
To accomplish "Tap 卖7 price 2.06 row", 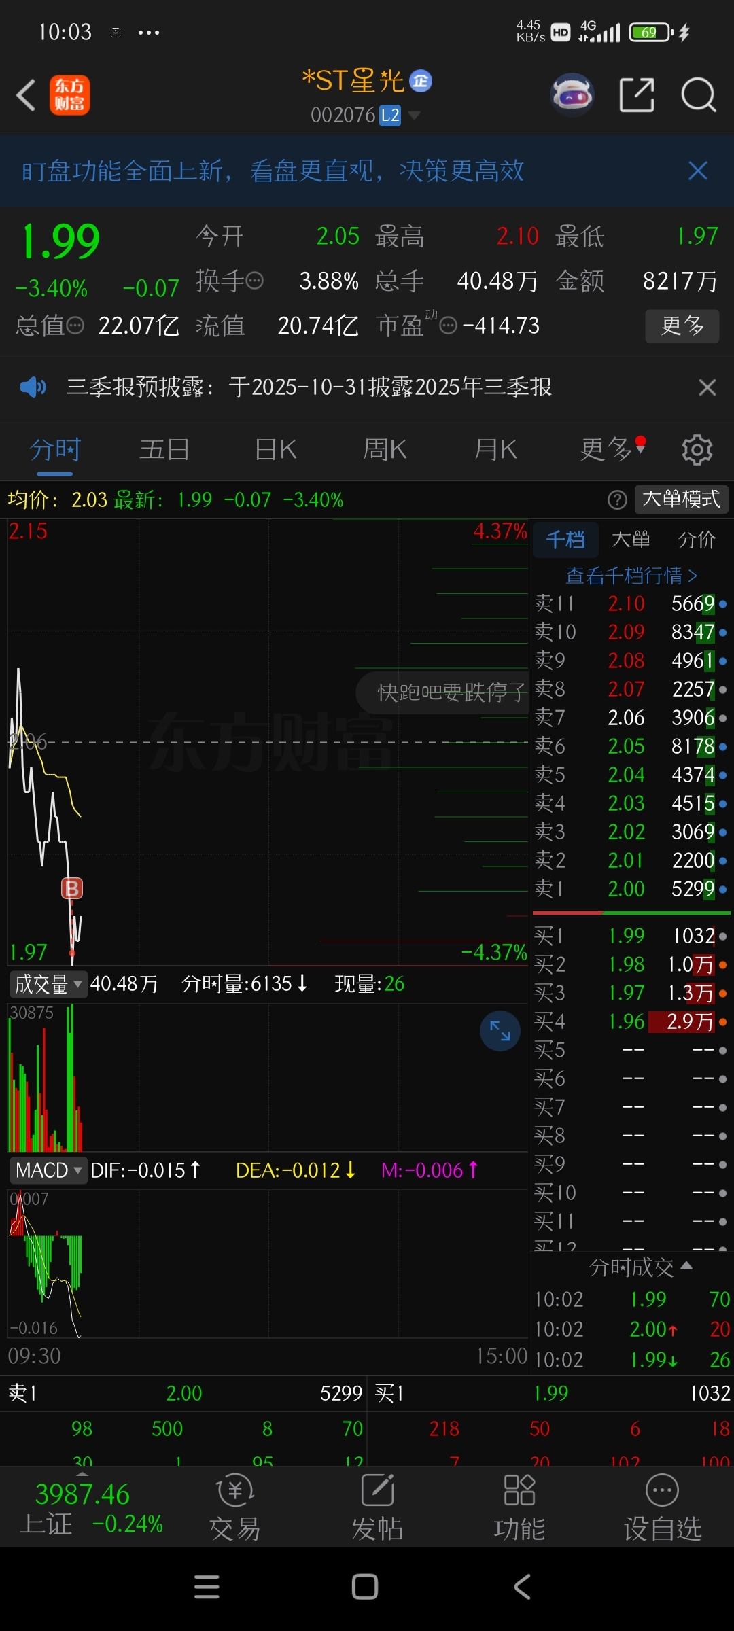I will coord(631,718).
